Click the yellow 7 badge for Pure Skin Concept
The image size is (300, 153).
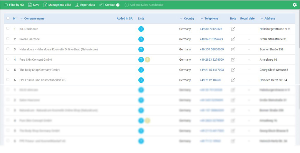click(148, 60)
